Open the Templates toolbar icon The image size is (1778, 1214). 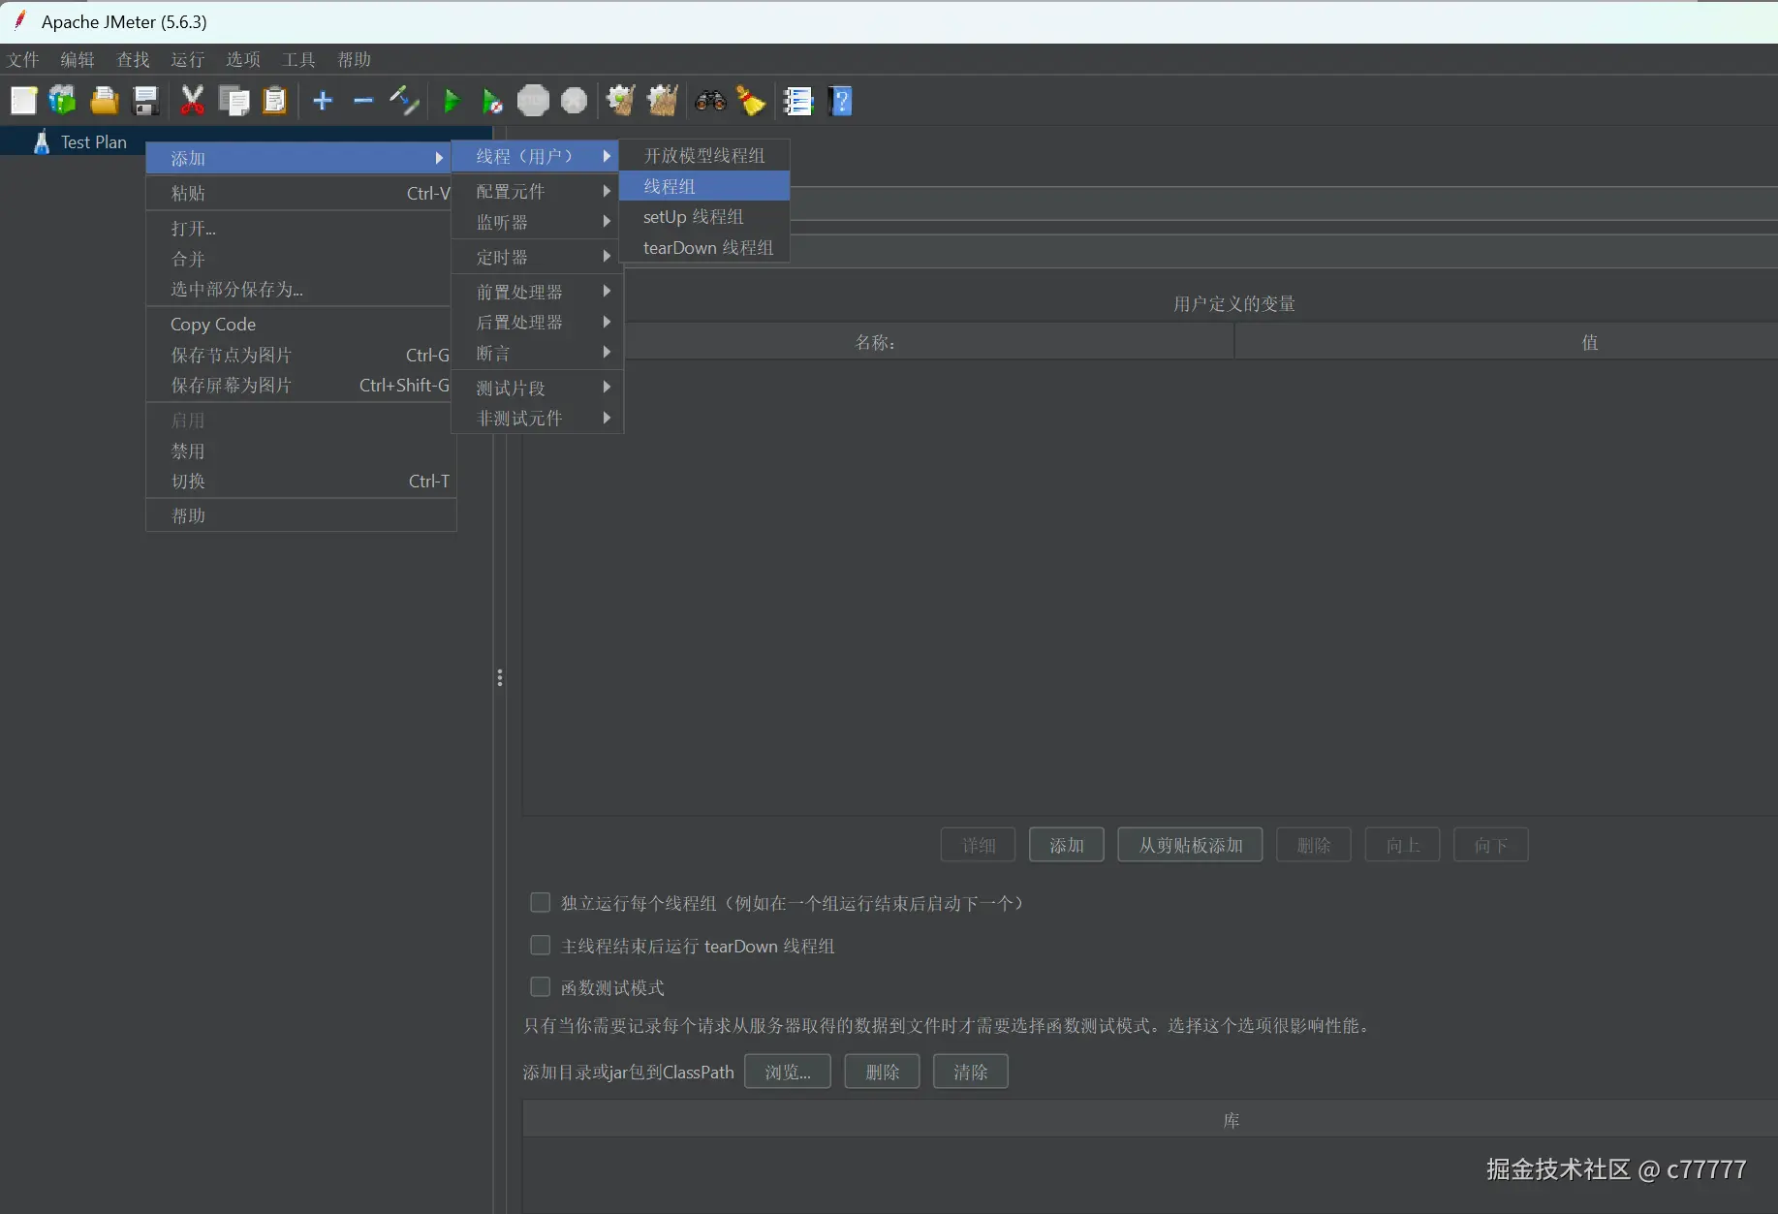click(x=63, y=101)
